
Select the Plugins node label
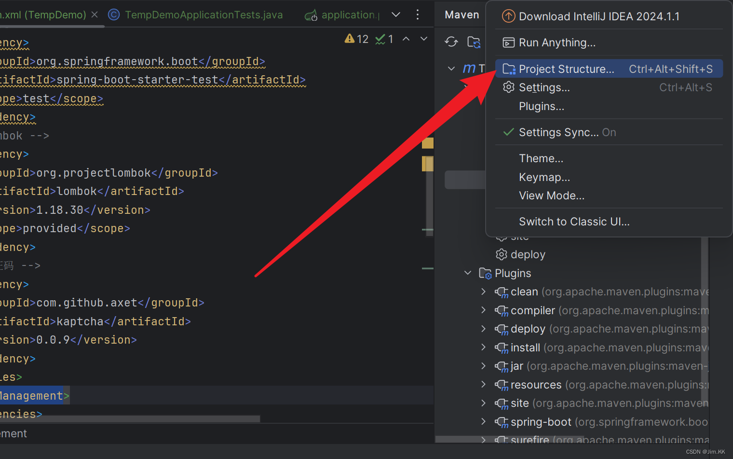pyautogui.click(x=513, y=273)
